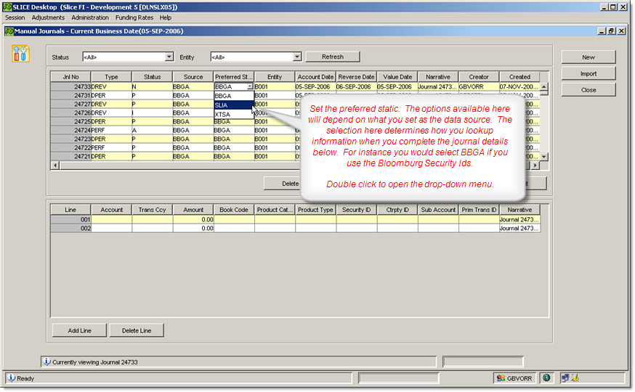The image size is (635, 392).
Task: Click the network computers status icon
Action: coord(565,378)
